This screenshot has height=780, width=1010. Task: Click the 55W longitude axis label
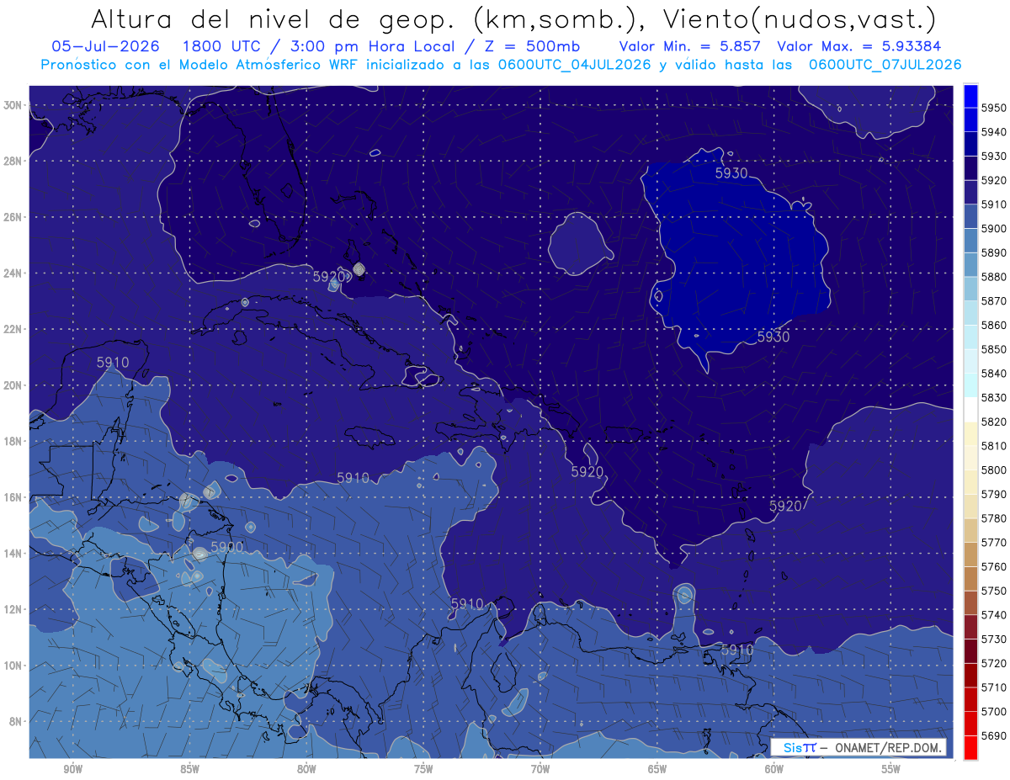click(x=891, y=769)
